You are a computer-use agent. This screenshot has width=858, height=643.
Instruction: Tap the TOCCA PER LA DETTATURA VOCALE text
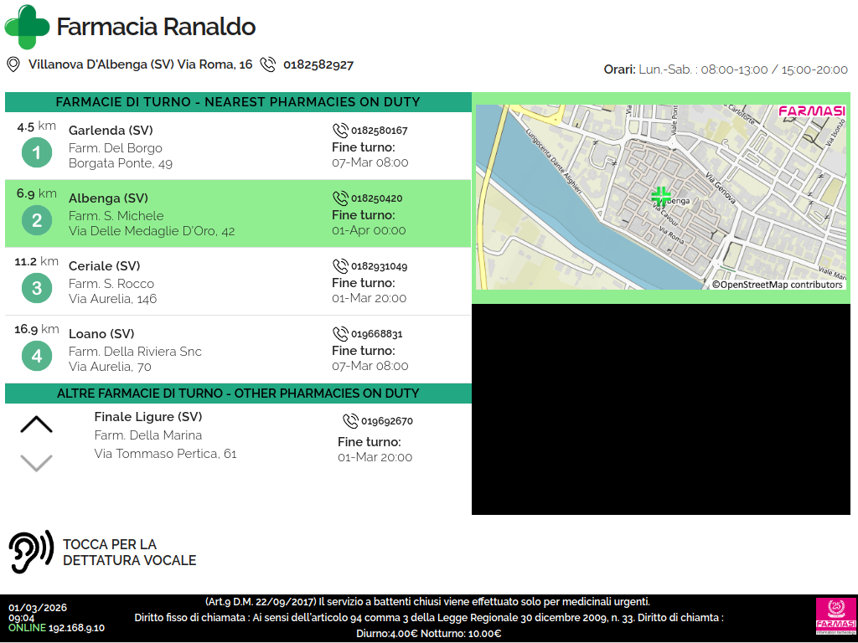point(130,553)
